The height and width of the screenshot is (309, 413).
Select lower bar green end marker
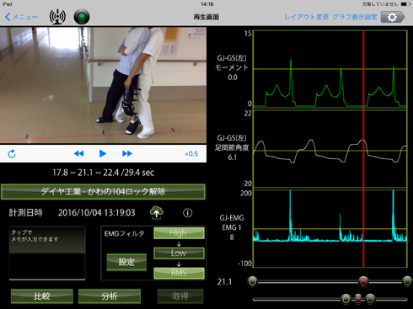370,299
